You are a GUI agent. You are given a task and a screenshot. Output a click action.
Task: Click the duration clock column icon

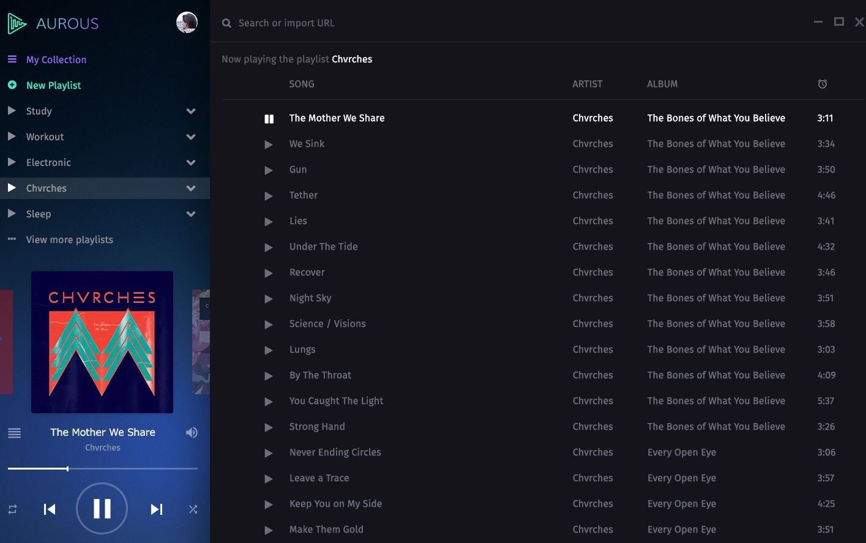point(823,84)
